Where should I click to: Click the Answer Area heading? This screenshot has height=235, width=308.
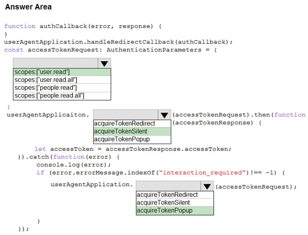pos(28,7)
